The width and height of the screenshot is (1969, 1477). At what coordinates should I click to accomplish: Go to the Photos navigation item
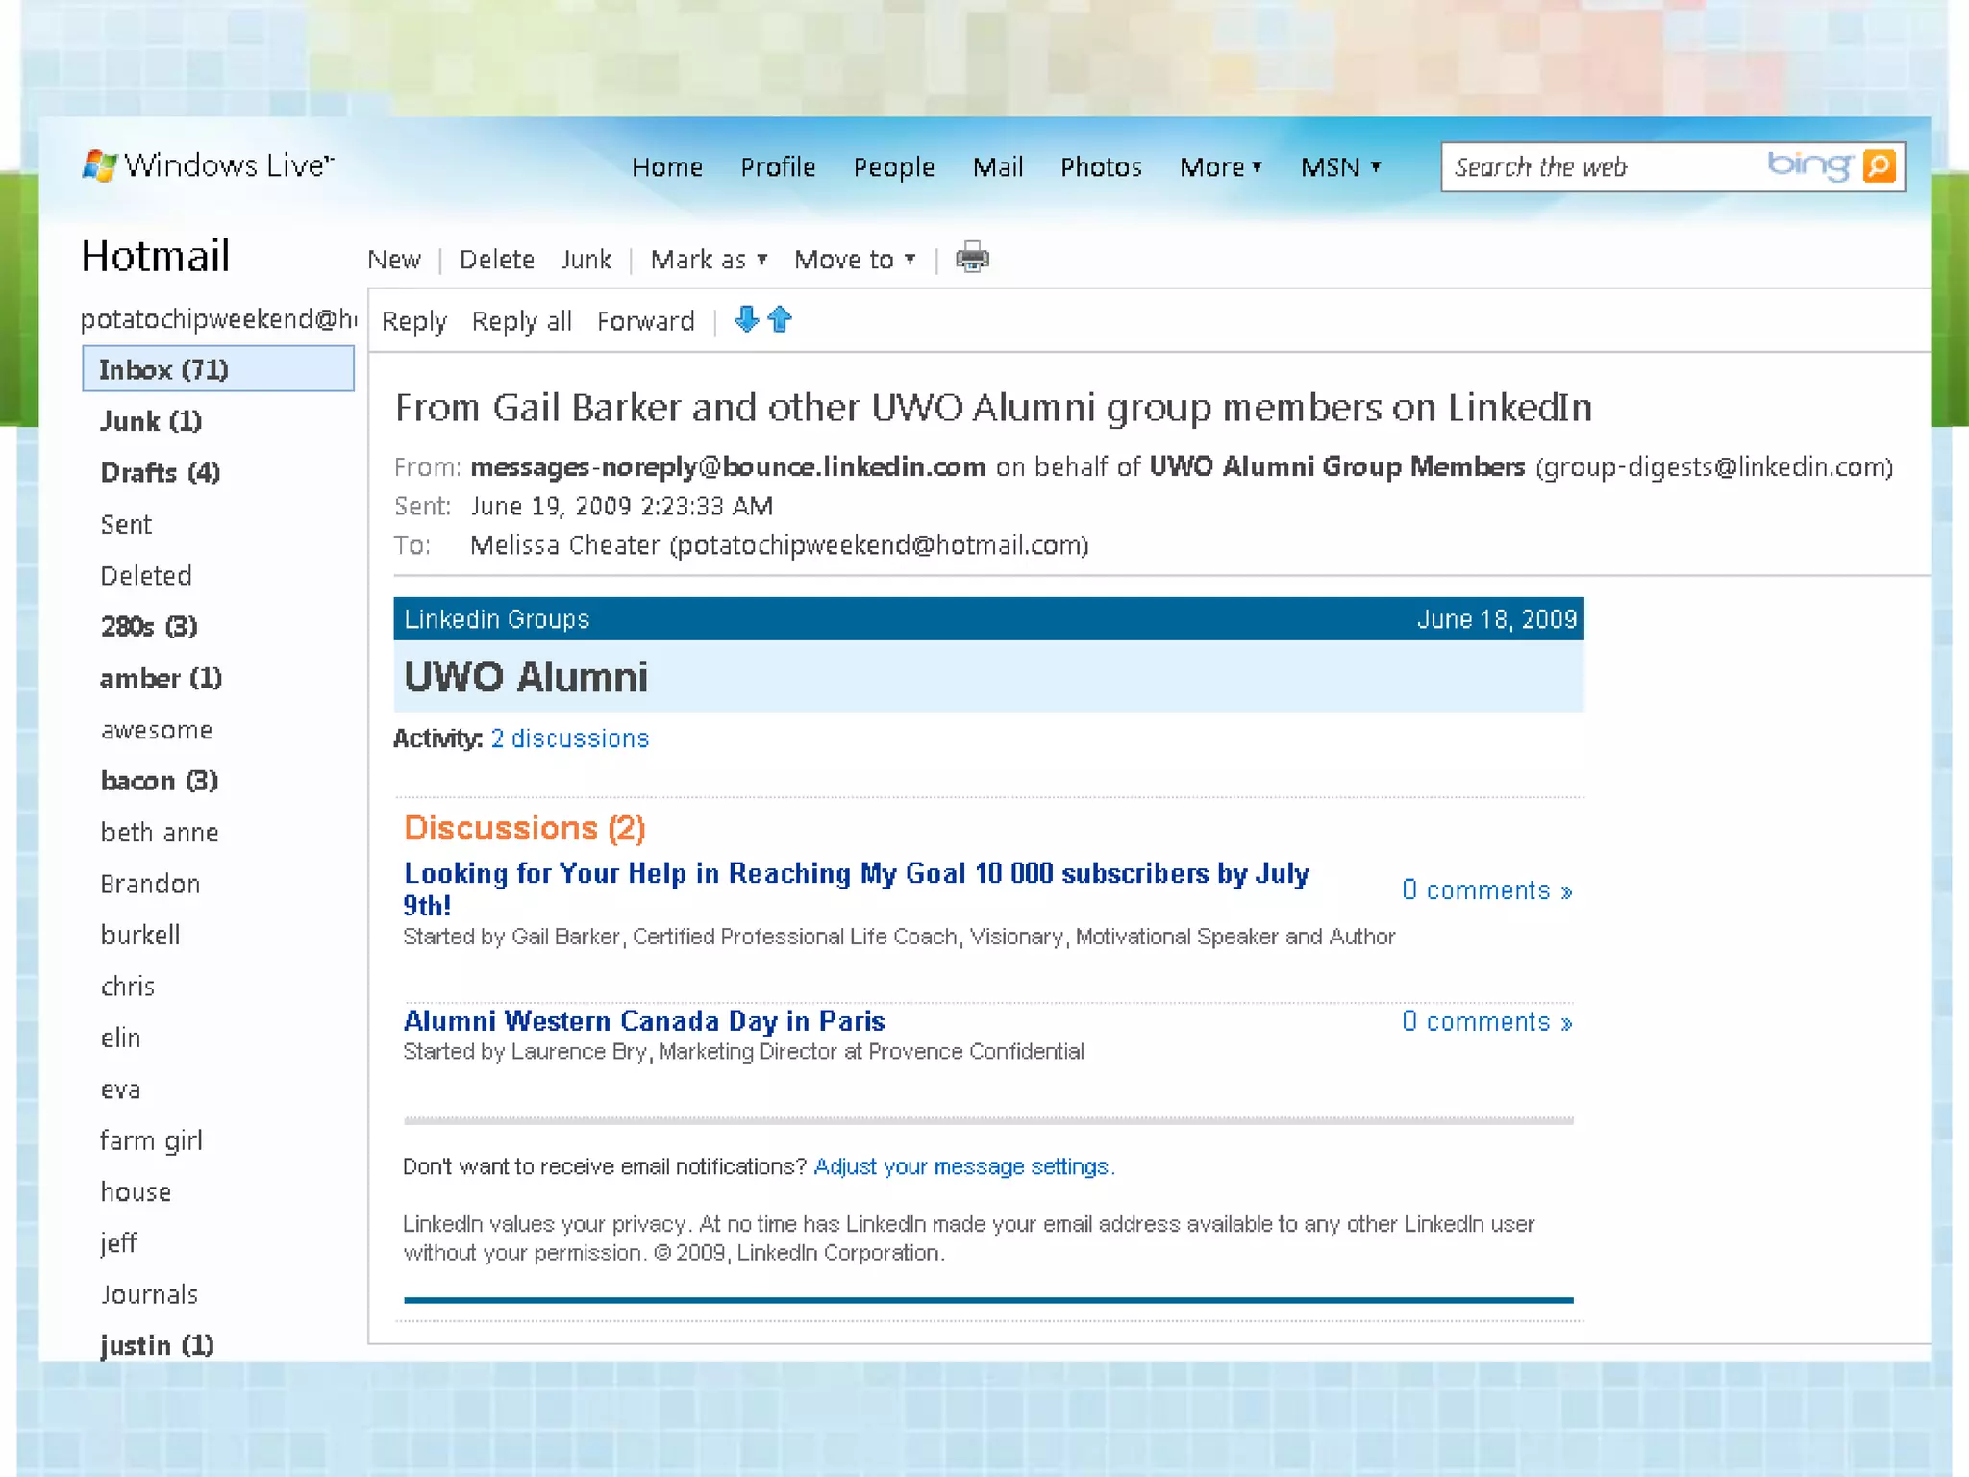(x=1101, y=167)
